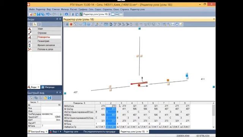Image resolution: width=243 pixels, height=137 pixels.
Task: Click the № value field showing 18
Action: pyautogui.click(x=51, y=105)
